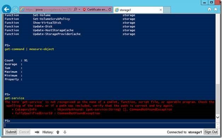
Task: Click the browser forward arrow button
Action: click(15, 10)
